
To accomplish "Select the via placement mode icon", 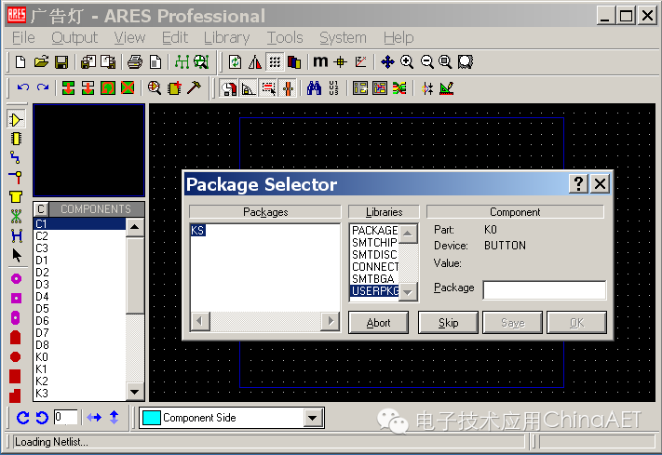I will (16, 178).
